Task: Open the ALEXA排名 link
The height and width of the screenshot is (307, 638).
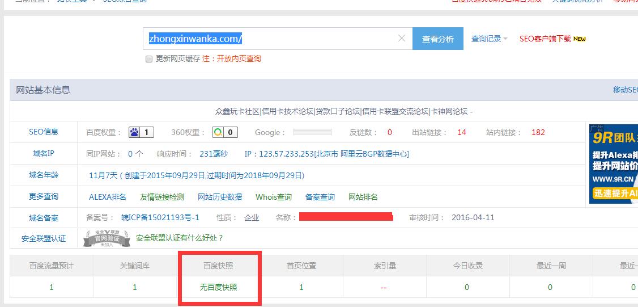Action: [108, 197]
